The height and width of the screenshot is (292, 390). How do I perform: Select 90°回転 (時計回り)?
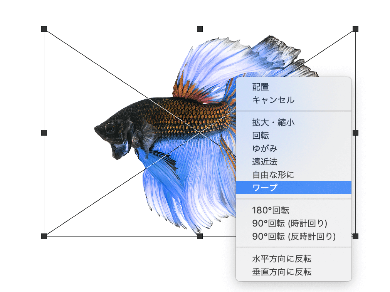coord(294,223)
